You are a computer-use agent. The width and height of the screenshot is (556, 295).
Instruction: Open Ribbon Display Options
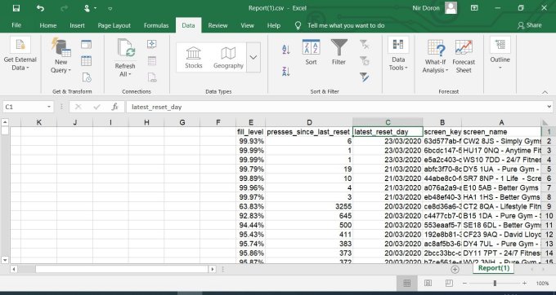[474, 8]
